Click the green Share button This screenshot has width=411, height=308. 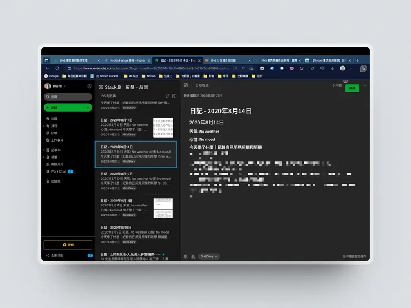[352, 88]
